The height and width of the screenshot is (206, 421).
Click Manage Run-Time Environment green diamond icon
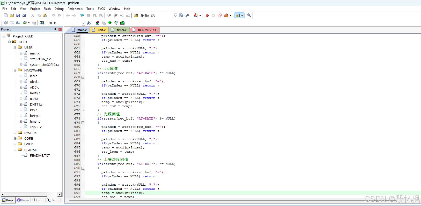[x=110, y=23]
